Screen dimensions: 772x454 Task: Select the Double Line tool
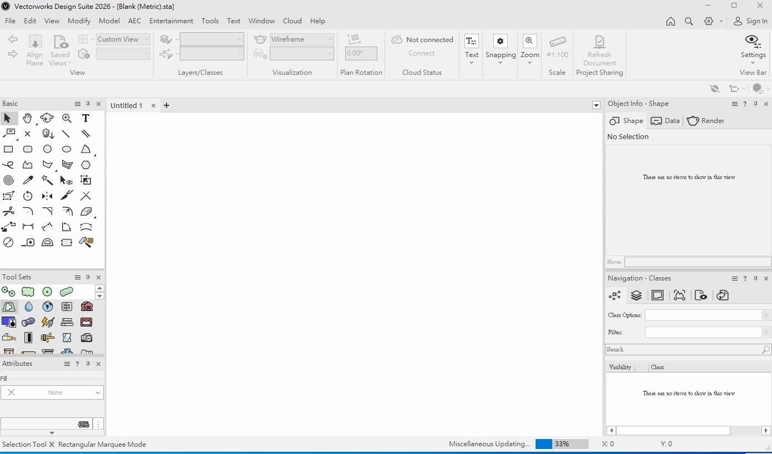pos(85,134)
